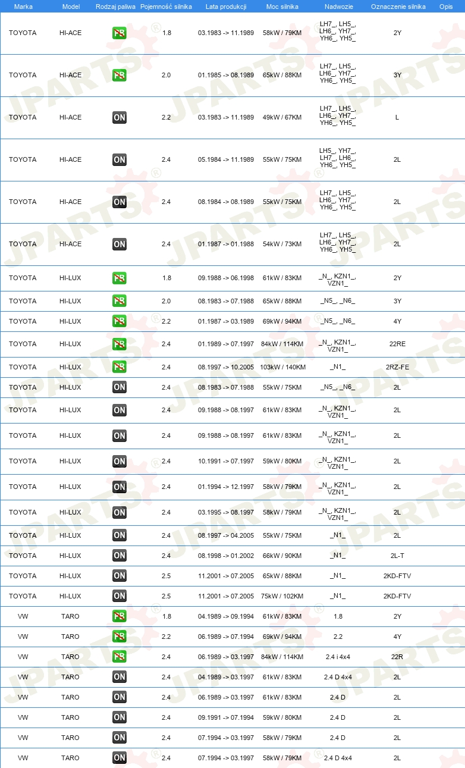The image size is (465, 768).
Task: Click PB icon in HI-LUX 2RZ-FE row
Action: point(120,367)
